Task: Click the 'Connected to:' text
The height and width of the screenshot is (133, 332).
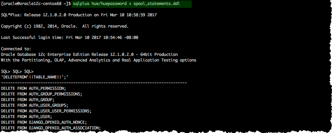Action: tap(16, 49)
